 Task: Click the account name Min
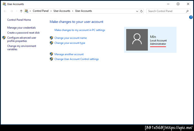(153, 37)
